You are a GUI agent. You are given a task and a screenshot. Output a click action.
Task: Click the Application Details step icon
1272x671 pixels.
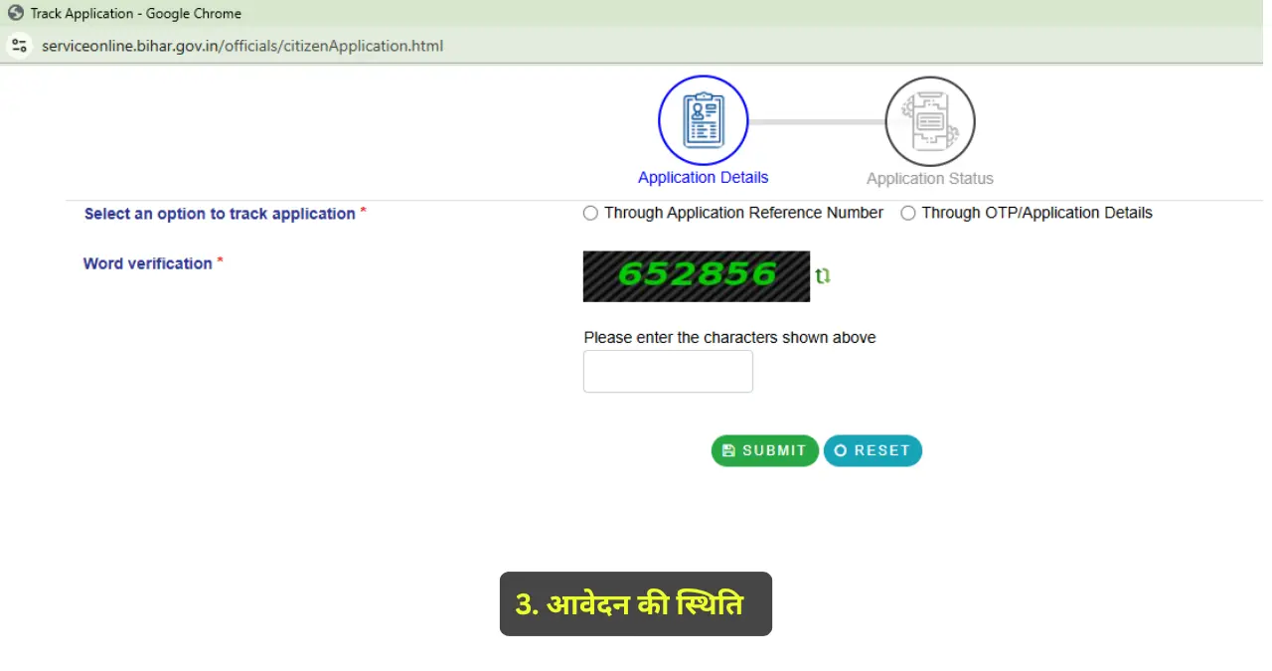tap(703, 120)
